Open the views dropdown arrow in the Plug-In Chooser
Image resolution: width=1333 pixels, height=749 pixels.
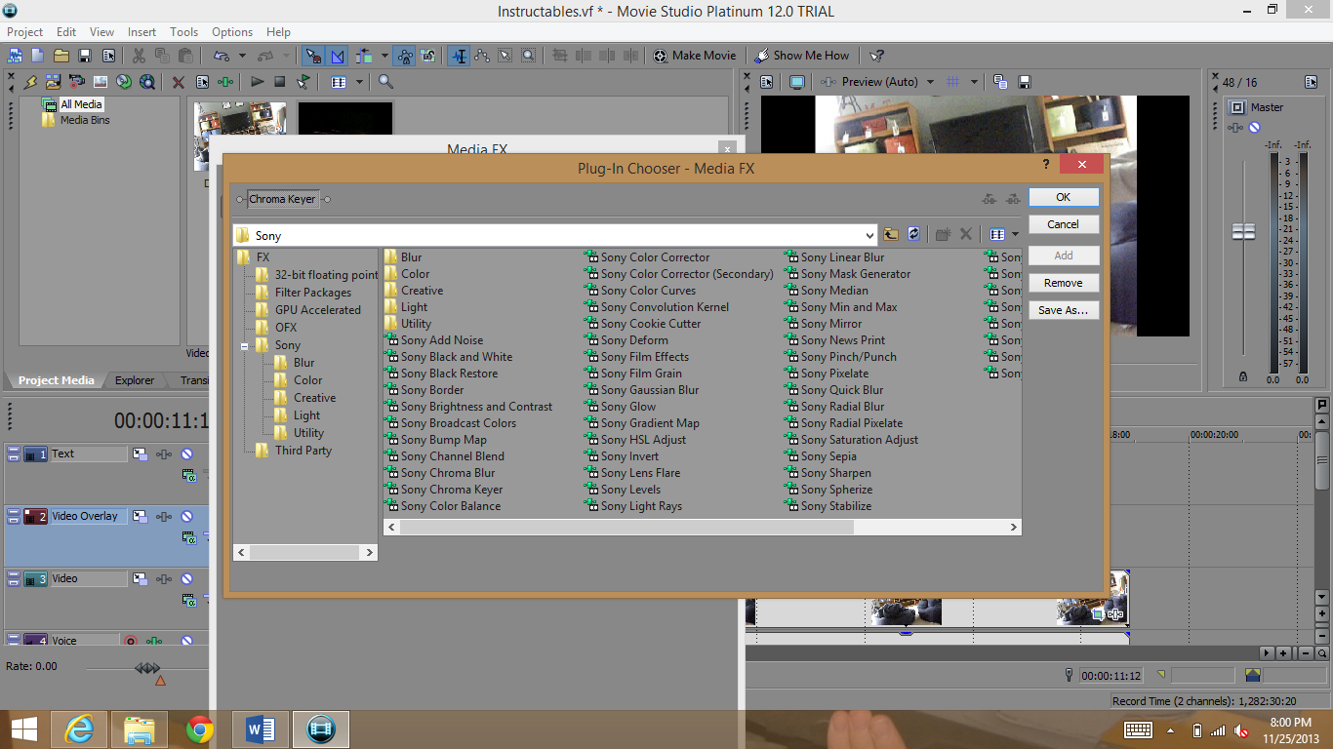coord(1015,234)
